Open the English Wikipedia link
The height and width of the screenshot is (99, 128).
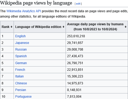click(20, 36)
